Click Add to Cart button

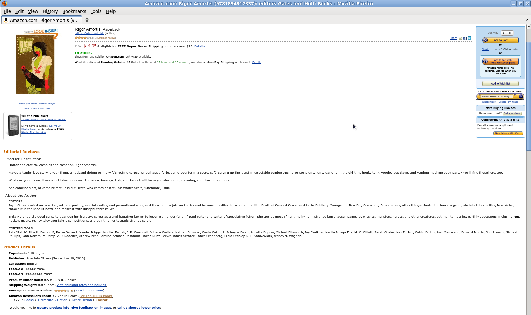click(x=500, y=40)
